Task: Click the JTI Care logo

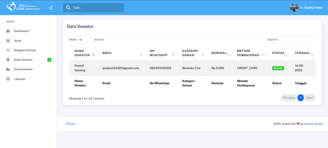Action: (x=23, y=7)
